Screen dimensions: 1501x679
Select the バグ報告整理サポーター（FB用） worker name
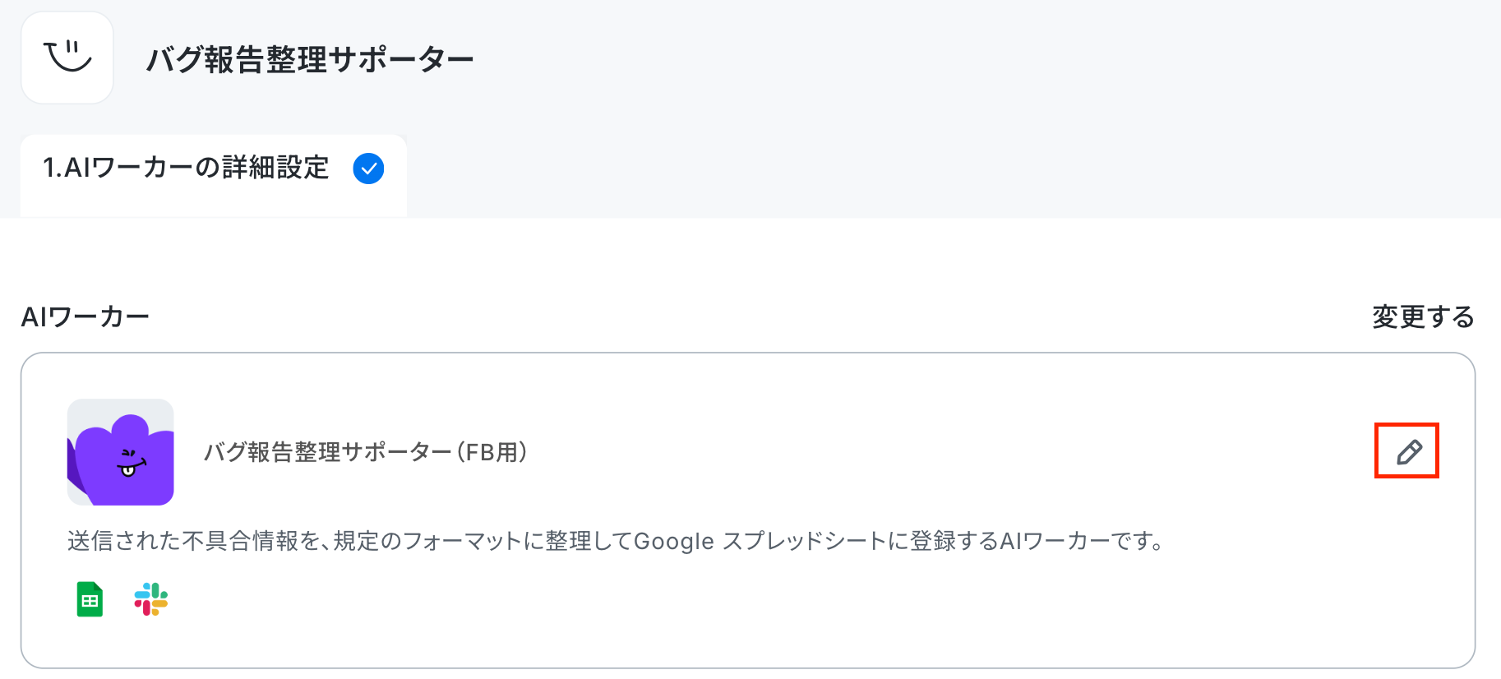pyautogui.click(x=367, y=452)
